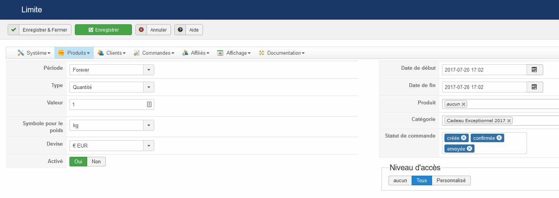Click the red X icon of Annuler
This screenshot has width=559, height=198.
tap(141, 30)
